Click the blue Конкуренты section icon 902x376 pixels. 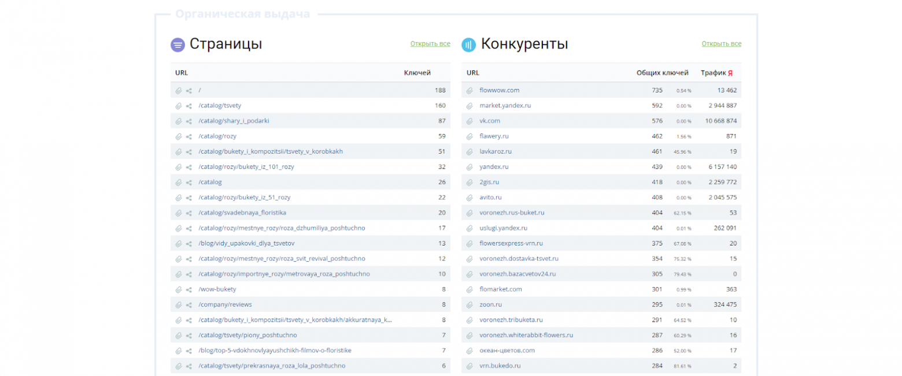click(x=469, y=44)
